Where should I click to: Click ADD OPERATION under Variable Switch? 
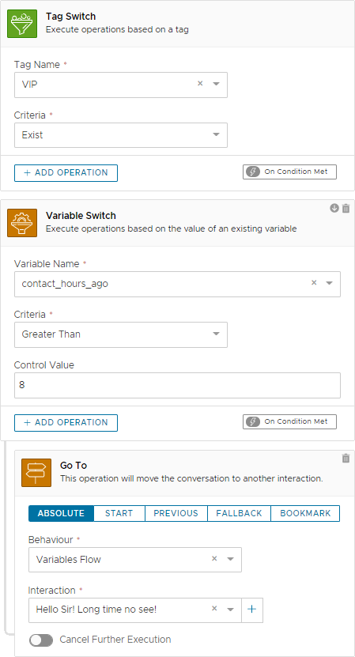coord(66,422)
